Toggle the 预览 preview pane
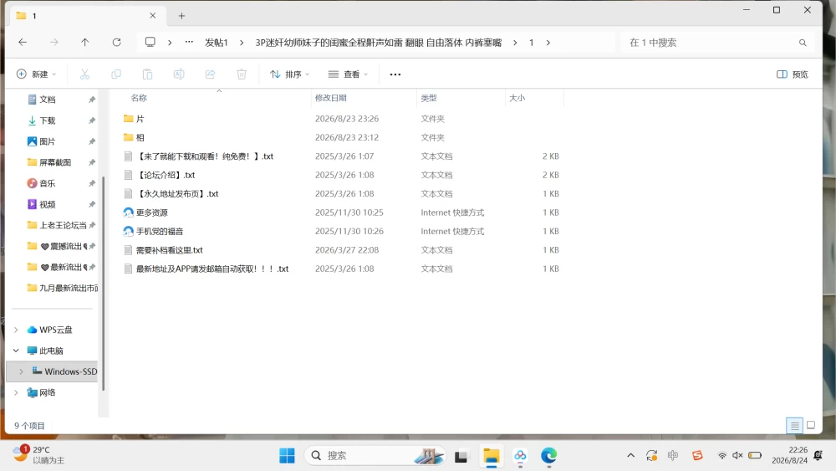 point(793,74)
